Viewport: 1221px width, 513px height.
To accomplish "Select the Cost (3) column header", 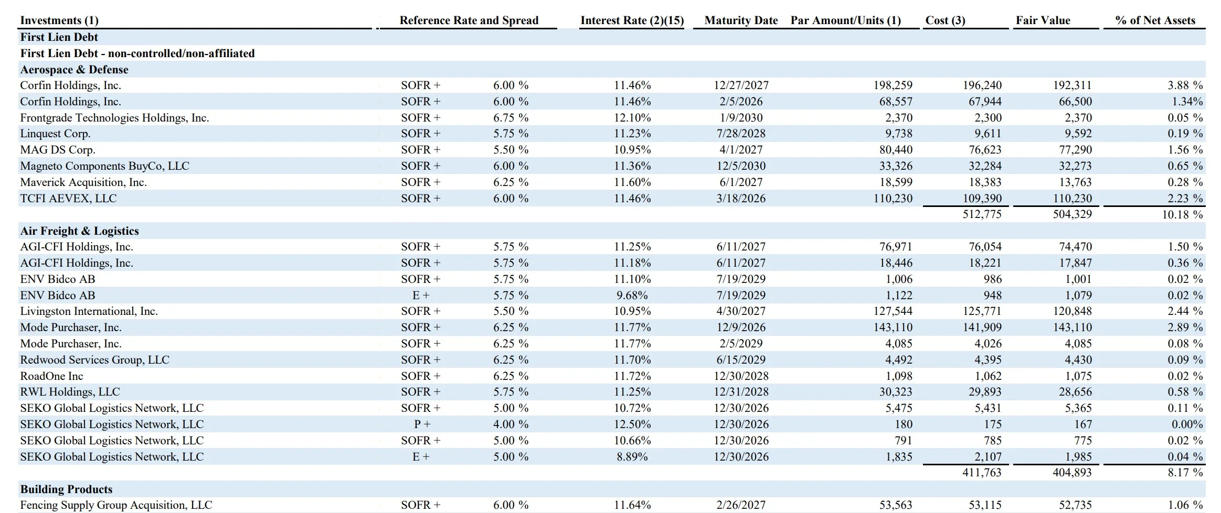I will (945, 20).
